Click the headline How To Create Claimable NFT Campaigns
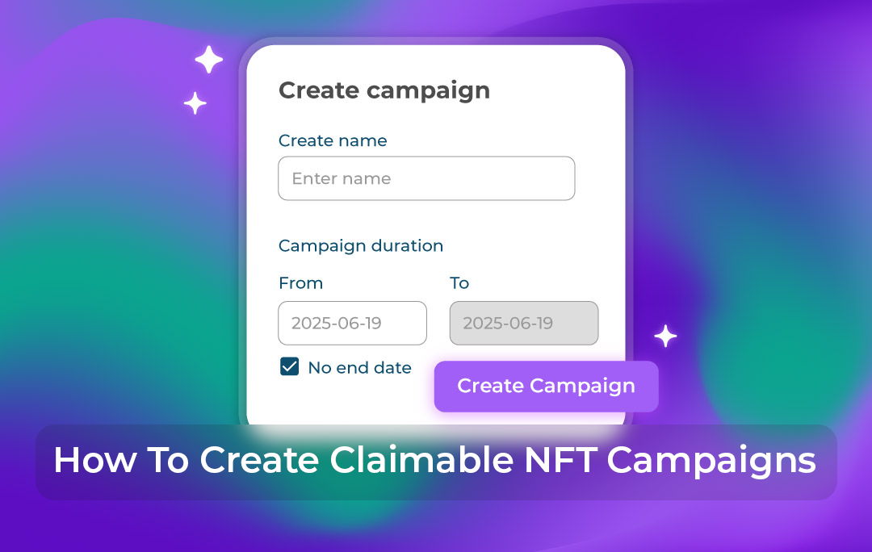This screenshot has height=552, width=872. (436, 460)
